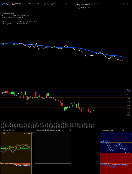
Task: Click the ADX line chart panel
Action: [16, 142]
